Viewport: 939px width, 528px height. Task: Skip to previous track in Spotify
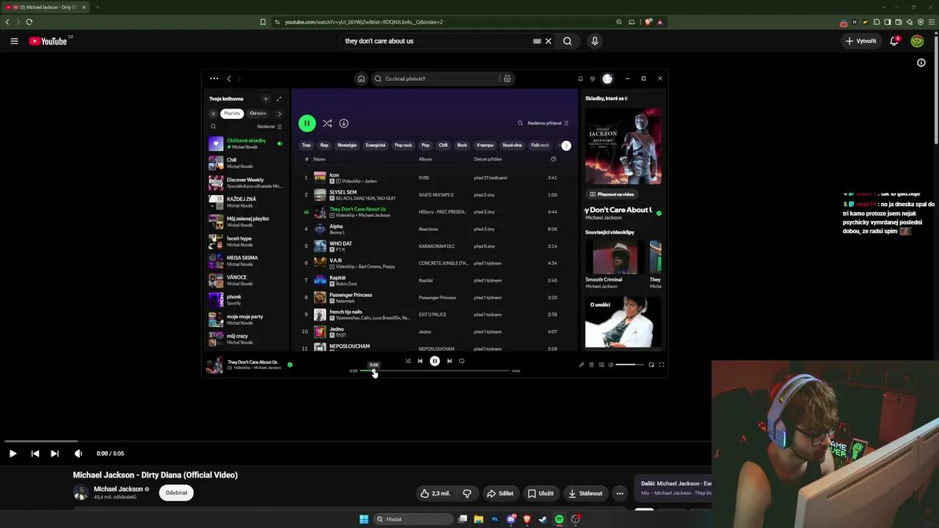coord(420,361)
